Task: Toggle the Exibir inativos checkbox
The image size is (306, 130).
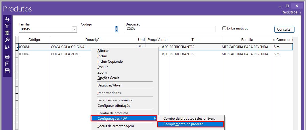Action: tap(224, 28)
